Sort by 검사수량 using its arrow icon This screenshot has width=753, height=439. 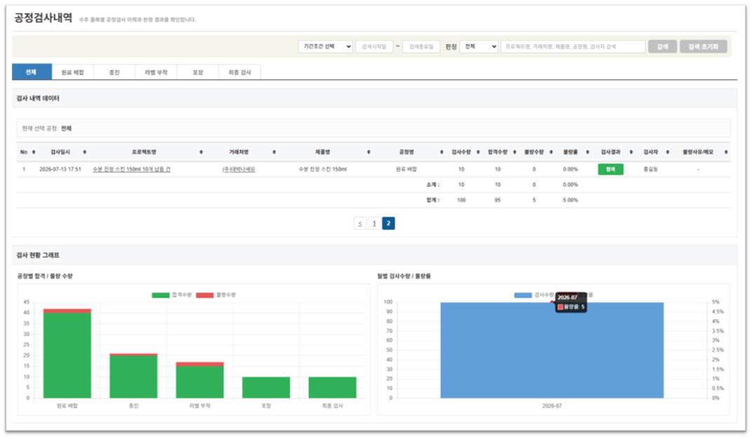[x=478, y=152]
